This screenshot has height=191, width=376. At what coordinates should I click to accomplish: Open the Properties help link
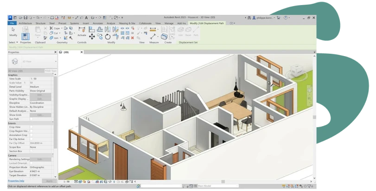coord(16,181)
